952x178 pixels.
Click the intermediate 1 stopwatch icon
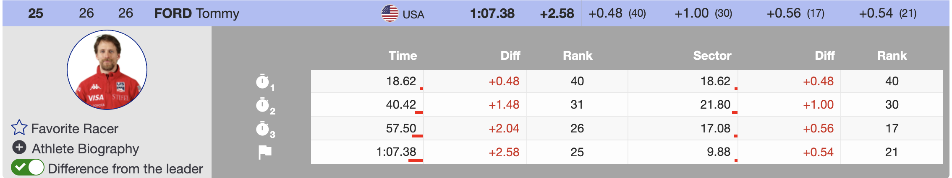263,82
